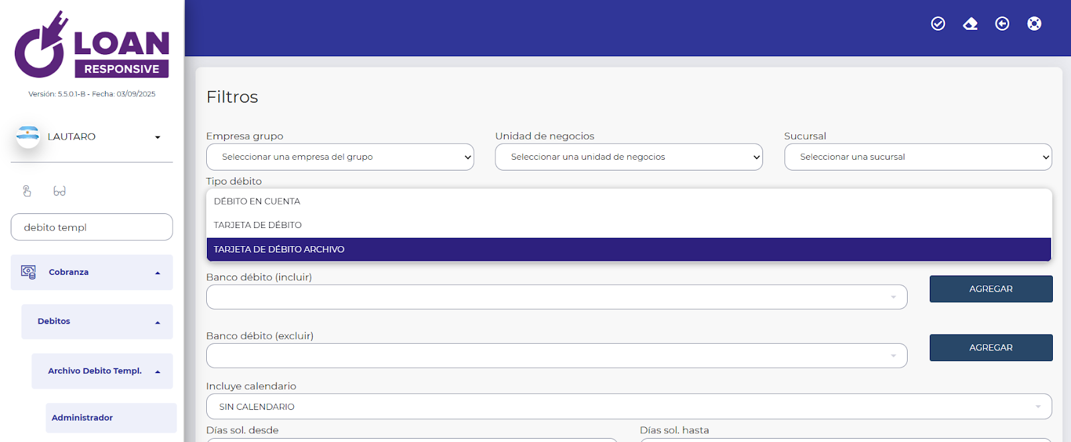The width and height of the screenshot is (1071, 442).
Task: Click the sidebar search field 'debito templ'
Action: (92, 227)
